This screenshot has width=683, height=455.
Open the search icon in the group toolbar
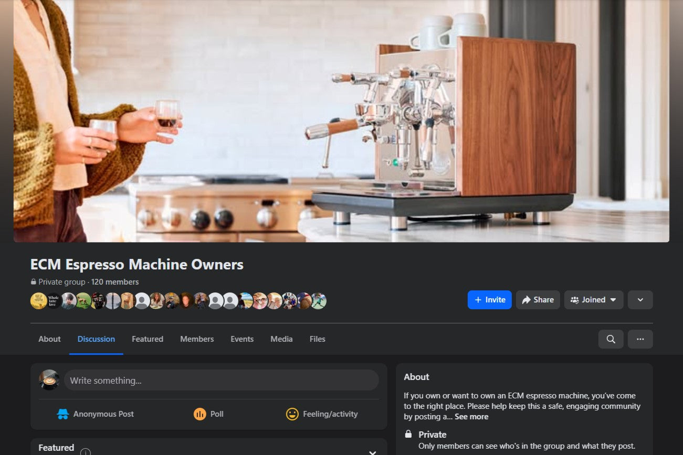(x=610, y=339)
